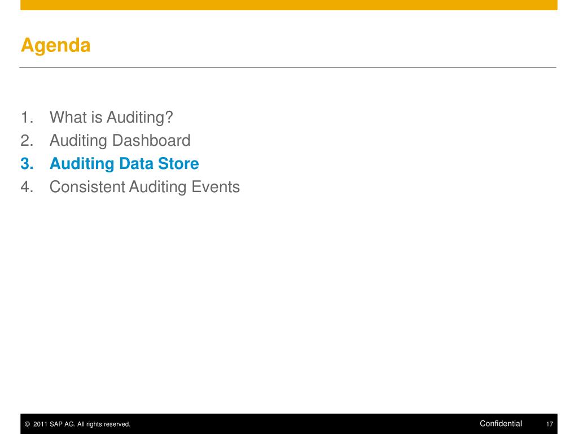The width and height of the screenshot is (578, 434).
Task: Click the SAP AG copyright notice
Action: pyautogui.click(x=77, y=424)
